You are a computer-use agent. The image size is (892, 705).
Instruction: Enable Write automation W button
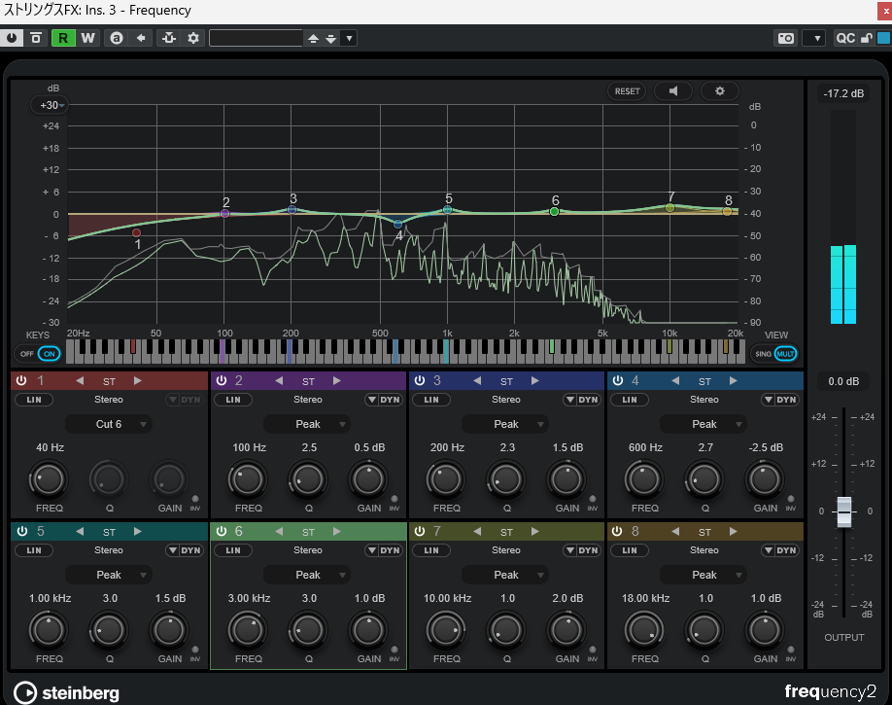87,38
